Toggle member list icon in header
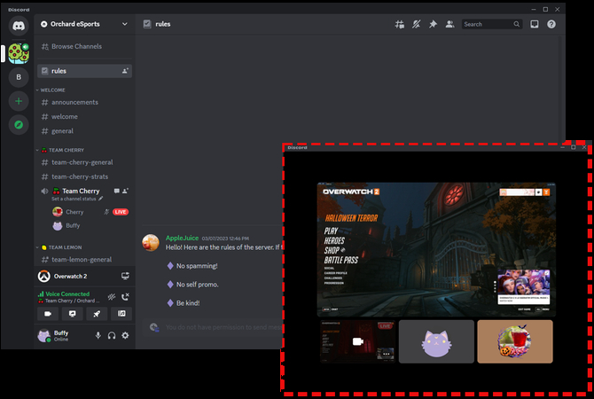This screenshot has width=594, height=399. point(449,24)
